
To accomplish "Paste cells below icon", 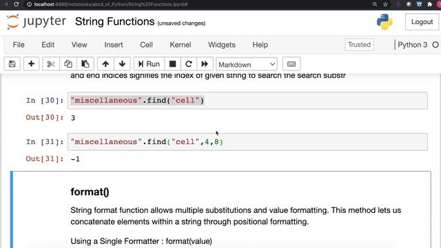I will point(85,64).
